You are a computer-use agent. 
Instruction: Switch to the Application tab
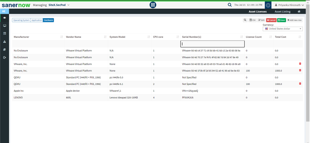(x=37, y=20)
